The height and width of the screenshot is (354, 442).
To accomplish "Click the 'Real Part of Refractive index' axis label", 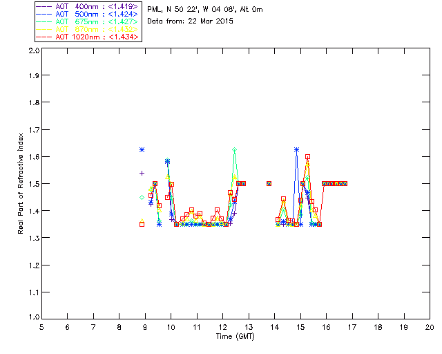I will (20, 184).
